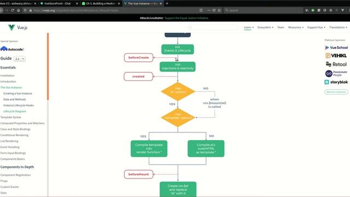
Task: Open Computed Properties and Watchers link
Action: click(22, 123)
